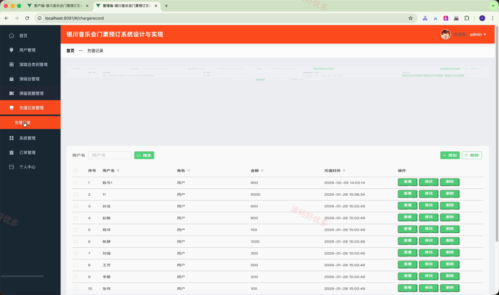The height and width of the screenshot is (295, 499).
Task: Expand 系统管理 sidebar menu
Action: tap(30, 138)
